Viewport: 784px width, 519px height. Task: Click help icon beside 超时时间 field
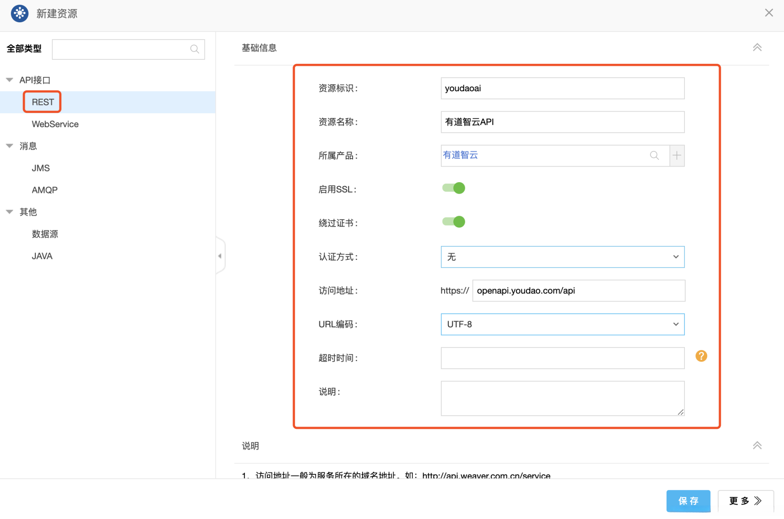pos(701,356)
